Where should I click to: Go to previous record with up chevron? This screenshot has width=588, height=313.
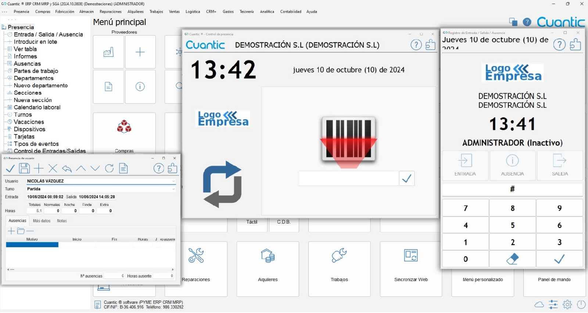pyautogui.click(x=81, y=169)
